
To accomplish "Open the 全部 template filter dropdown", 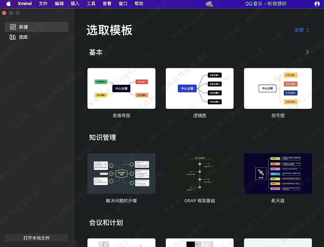I will (x=301, y=30).
